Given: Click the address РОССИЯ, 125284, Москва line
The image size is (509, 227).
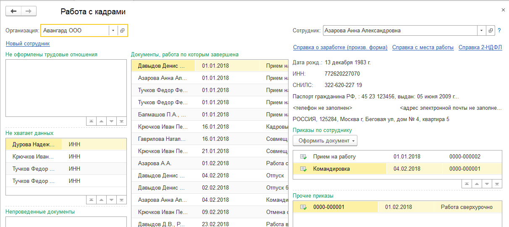Looking at the screenshot, I should coord(371,119).
